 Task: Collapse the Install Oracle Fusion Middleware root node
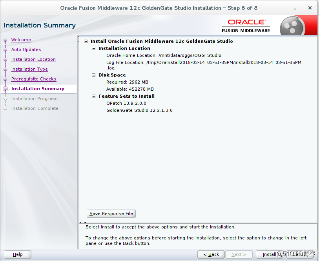pyautogui.click(x=86, y=41)
